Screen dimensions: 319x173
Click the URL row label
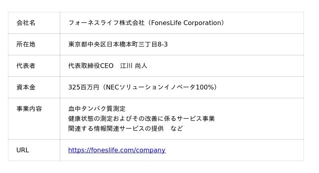pos(23,150)
